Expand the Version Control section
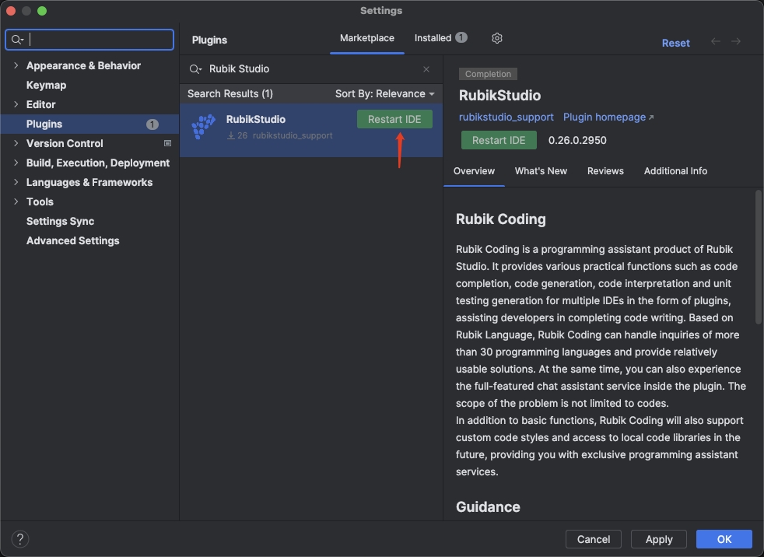764x557 pixels. [x=16, y=143]
